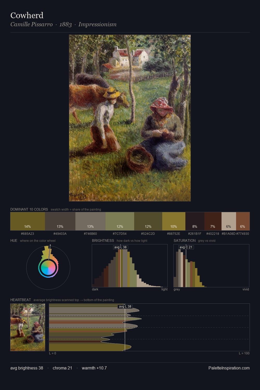Image resolution: width=260 pixels, height=390 pixels.
Task: Click the 'dark' brightness axis label
Action: coord(95,289)
